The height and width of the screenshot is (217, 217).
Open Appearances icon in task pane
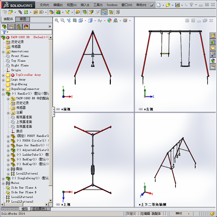click(213, 61)
